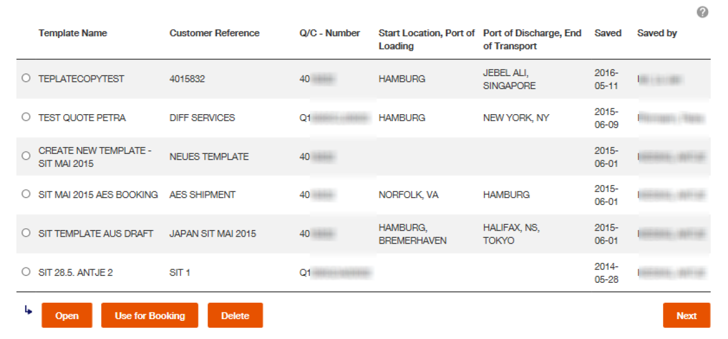Sort by the Template Name column header
Image resolution: width=728 pixels, height=339 pixels.
coord(73,33)
